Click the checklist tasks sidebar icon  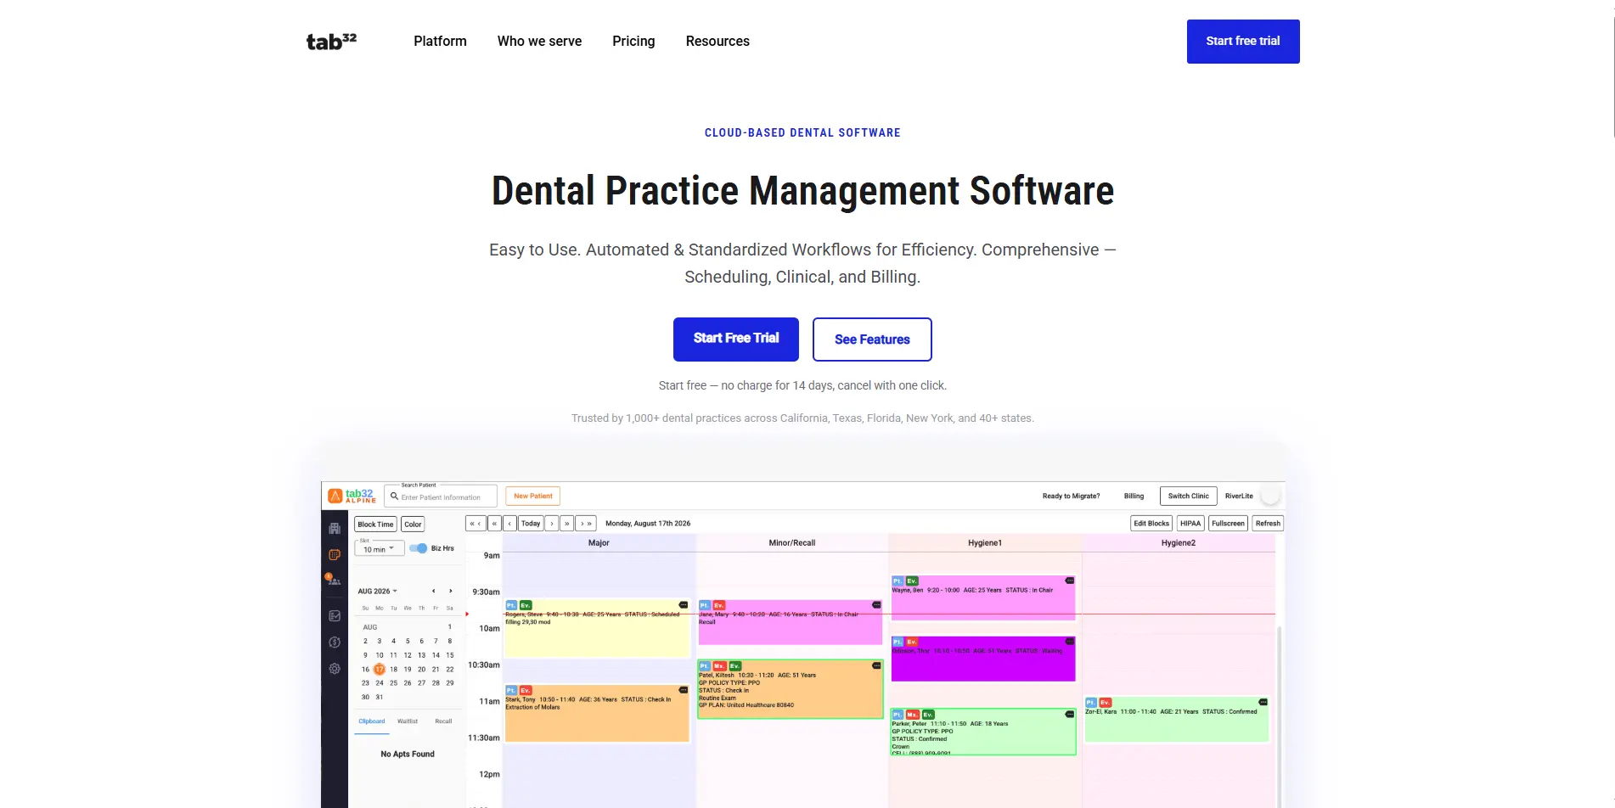click(335, 616)
